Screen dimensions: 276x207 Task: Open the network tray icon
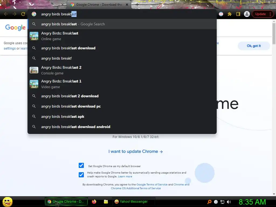pyautogui.click(x=222, y=202)
